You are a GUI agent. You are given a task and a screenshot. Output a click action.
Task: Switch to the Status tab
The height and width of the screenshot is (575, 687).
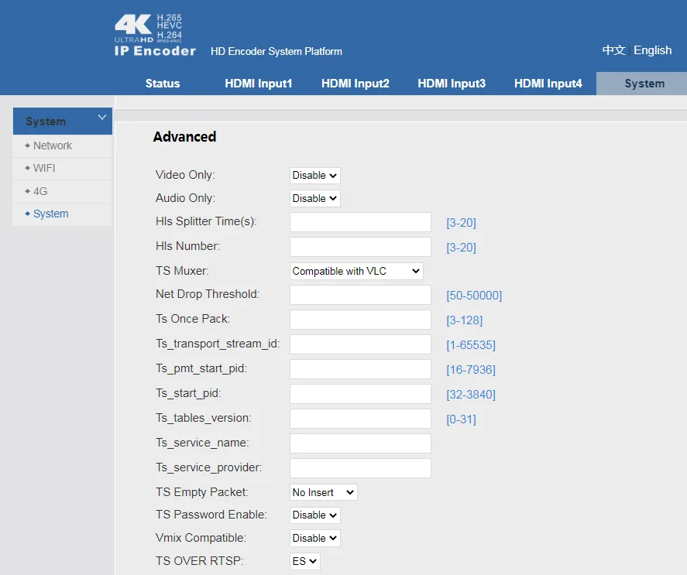click(163, 83)
